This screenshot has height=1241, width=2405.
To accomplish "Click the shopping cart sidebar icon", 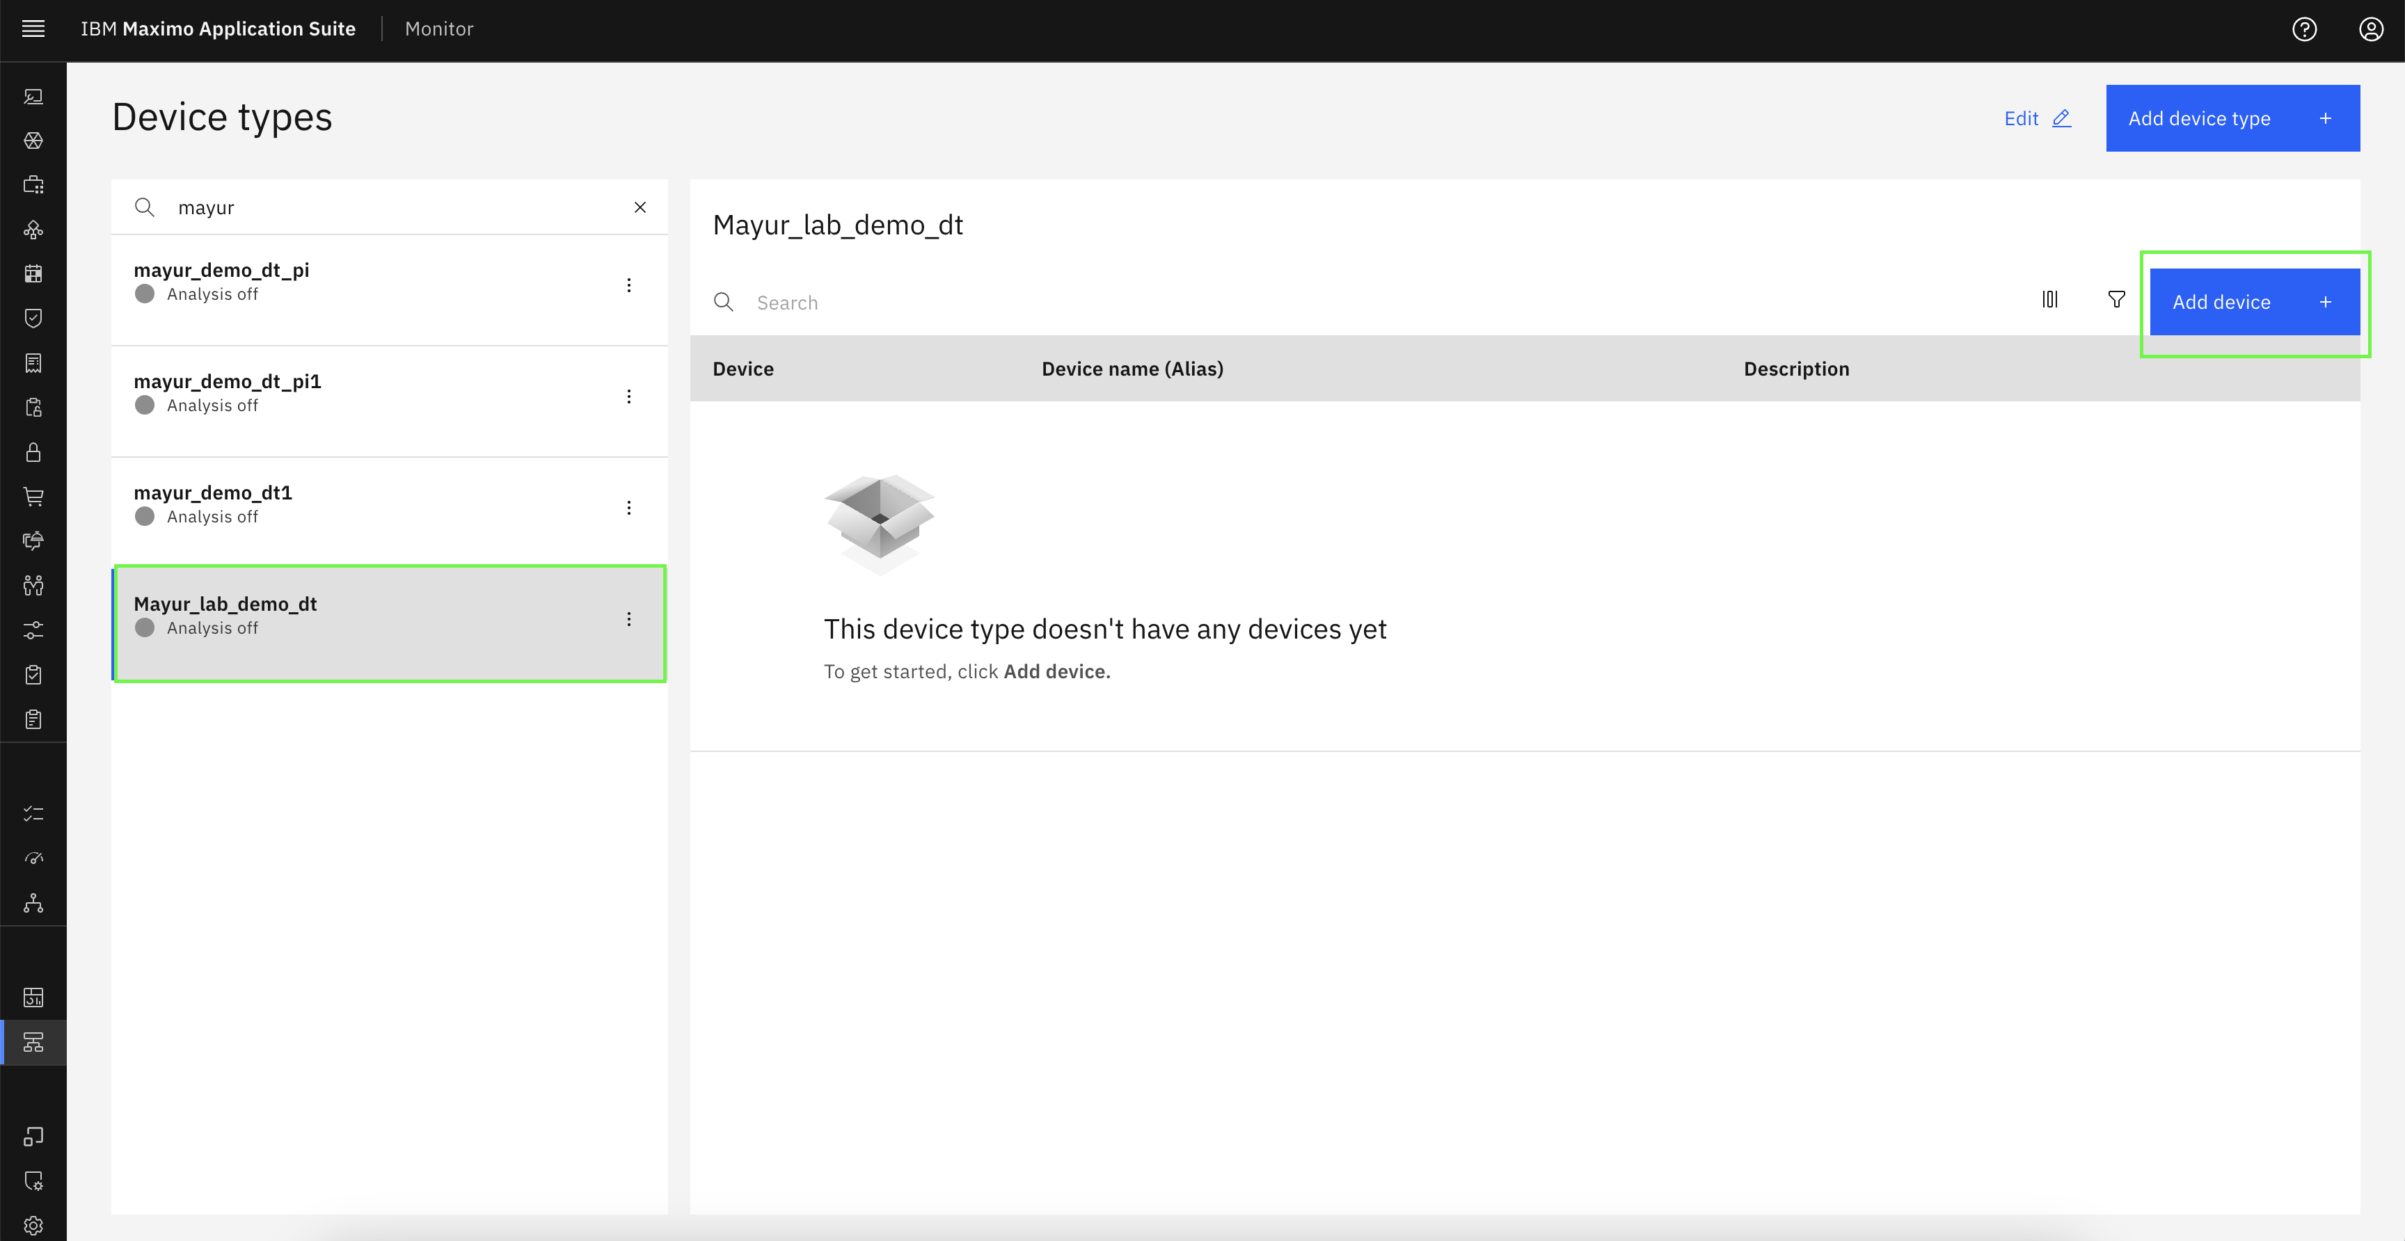I will tap(33, 497).
